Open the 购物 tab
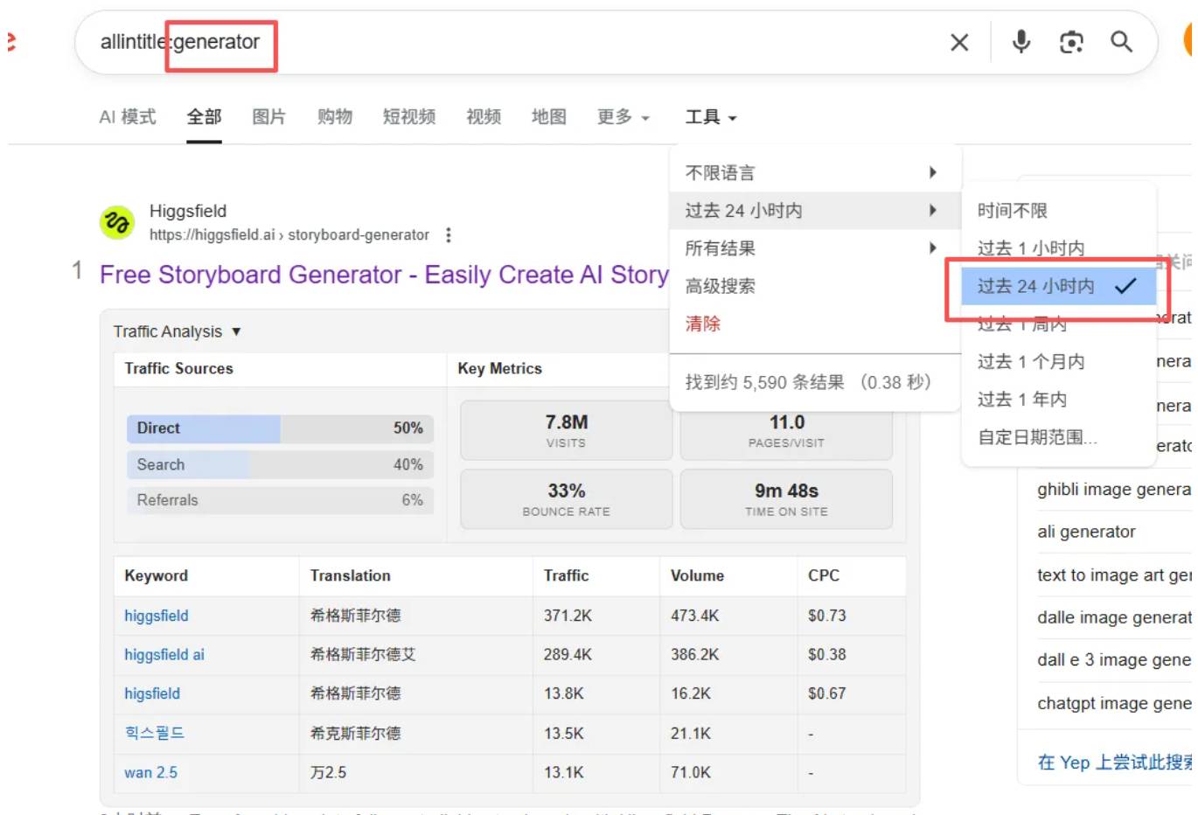The height and width of the screenshot is (815, 1198). pyautogui.click(x=334, y=116)
